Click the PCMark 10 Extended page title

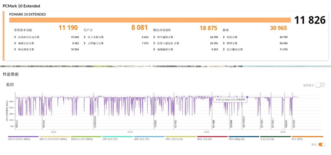coord(21,6)
